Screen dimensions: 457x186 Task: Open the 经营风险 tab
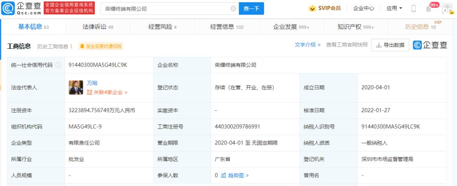coord(162,27)
